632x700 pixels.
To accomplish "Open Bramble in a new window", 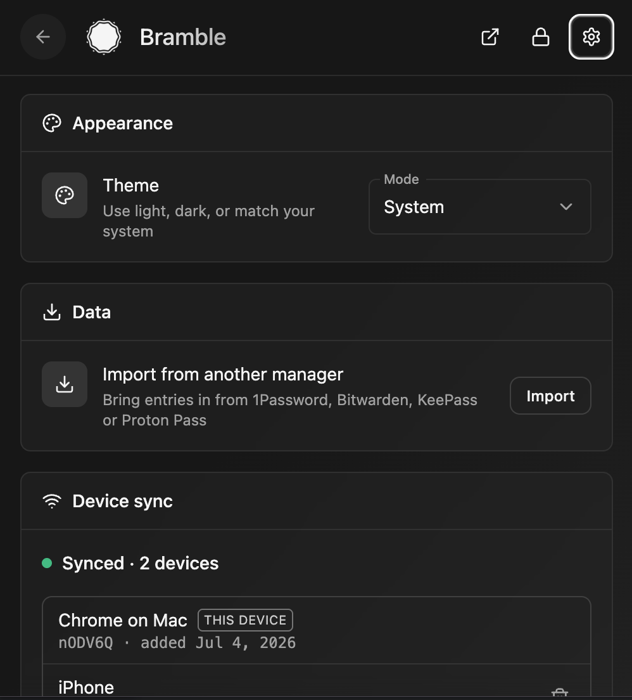I will click(x=490, y=37).
